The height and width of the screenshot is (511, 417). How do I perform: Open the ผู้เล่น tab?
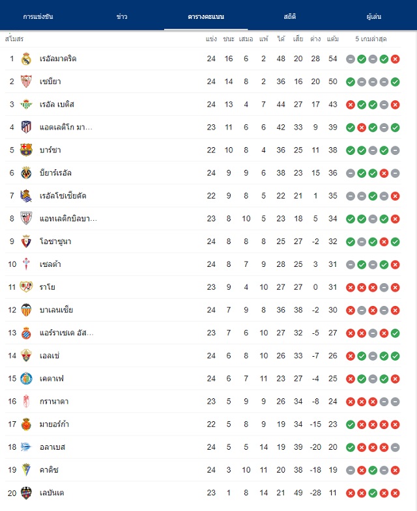tap(374, 16)
